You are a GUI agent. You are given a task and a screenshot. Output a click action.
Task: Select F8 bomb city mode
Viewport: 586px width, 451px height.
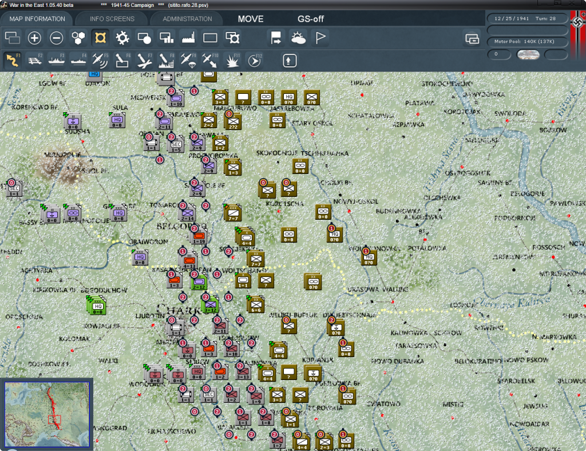pyautogui.click(x=167, y=60)
